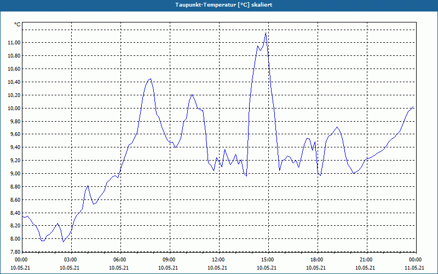
Task: Pick the 8,40 y-axis label
Action: 15,213
